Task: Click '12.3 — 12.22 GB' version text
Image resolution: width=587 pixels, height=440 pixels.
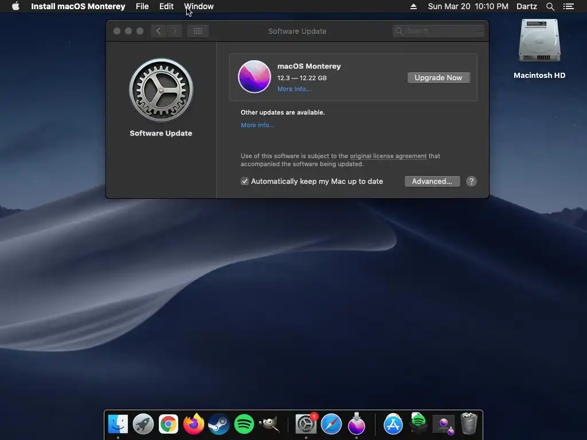Action: click(302, 78)
